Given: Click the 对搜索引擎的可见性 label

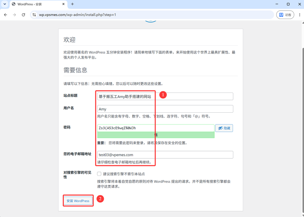Looking at the screenshot, I should 78,175.
